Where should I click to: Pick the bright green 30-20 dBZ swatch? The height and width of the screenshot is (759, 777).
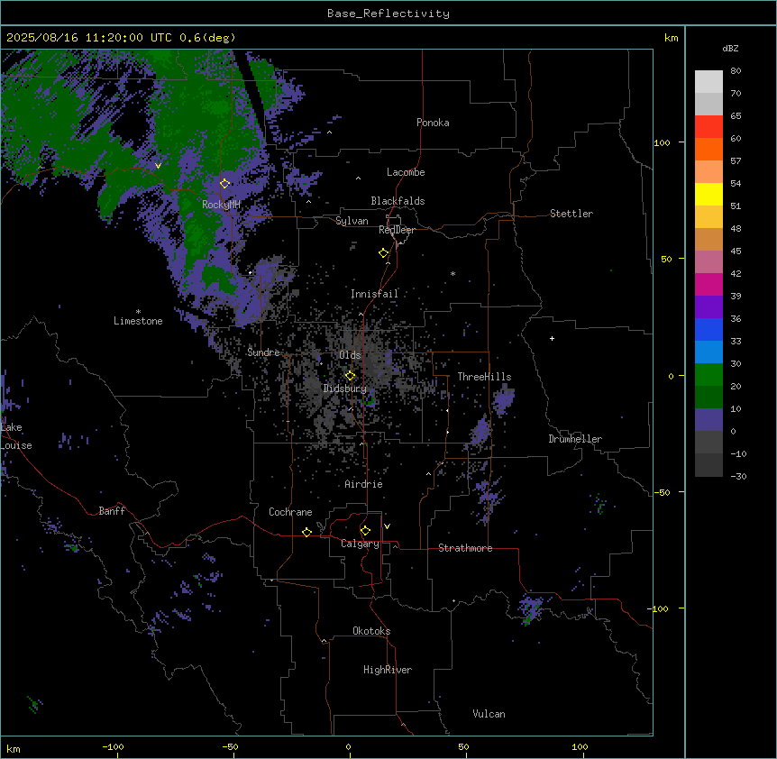point(708,375)
